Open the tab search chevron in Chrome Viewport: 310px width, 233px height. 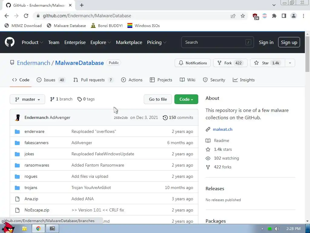(274, 5)
